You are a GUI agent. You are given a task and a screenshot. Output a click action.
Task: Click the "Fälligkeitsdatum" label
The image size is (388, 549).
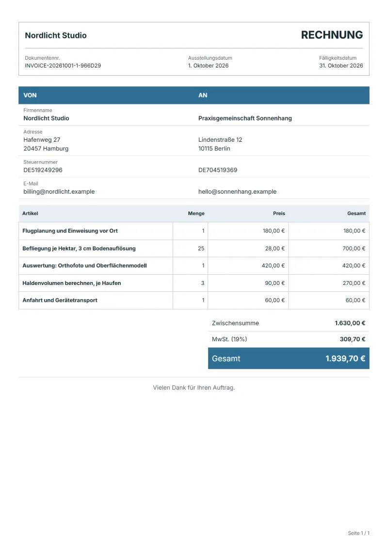point(338,58)
